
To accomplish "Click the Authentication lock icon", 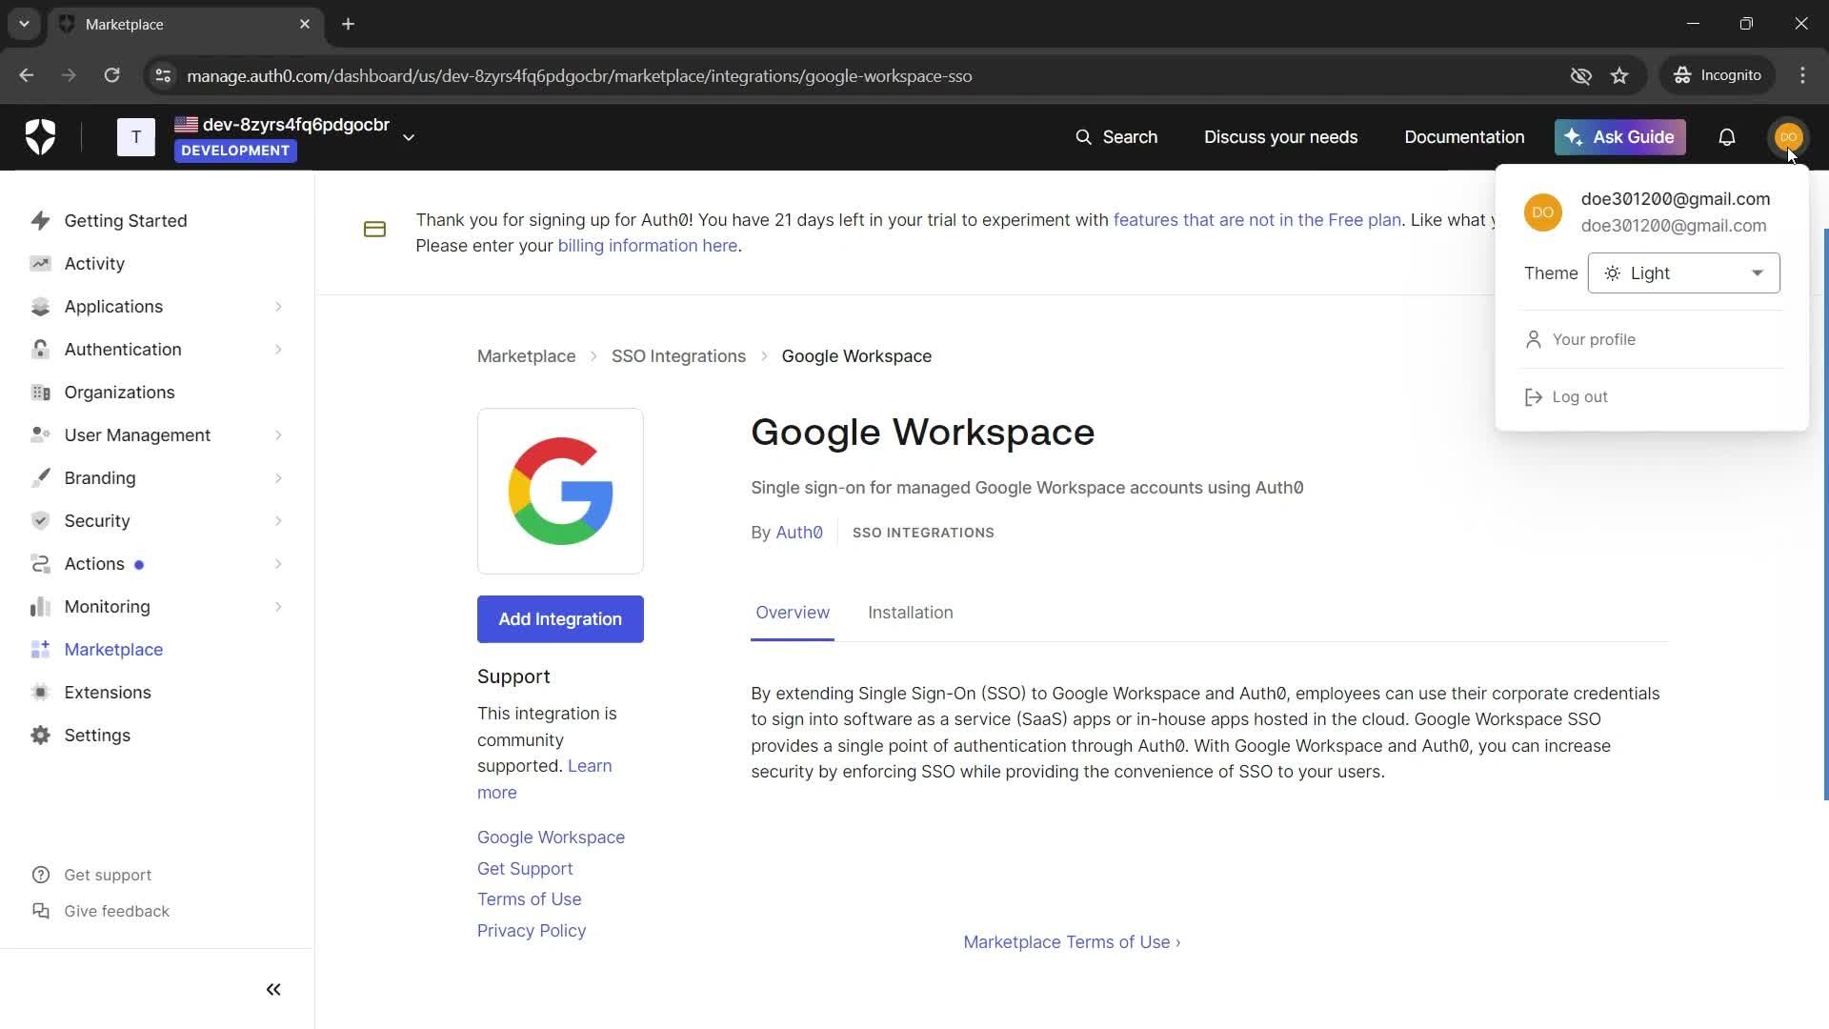I will coord(40,350).
